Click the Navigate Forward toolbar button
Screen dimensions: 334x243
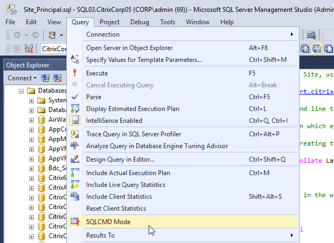[36, 35]
